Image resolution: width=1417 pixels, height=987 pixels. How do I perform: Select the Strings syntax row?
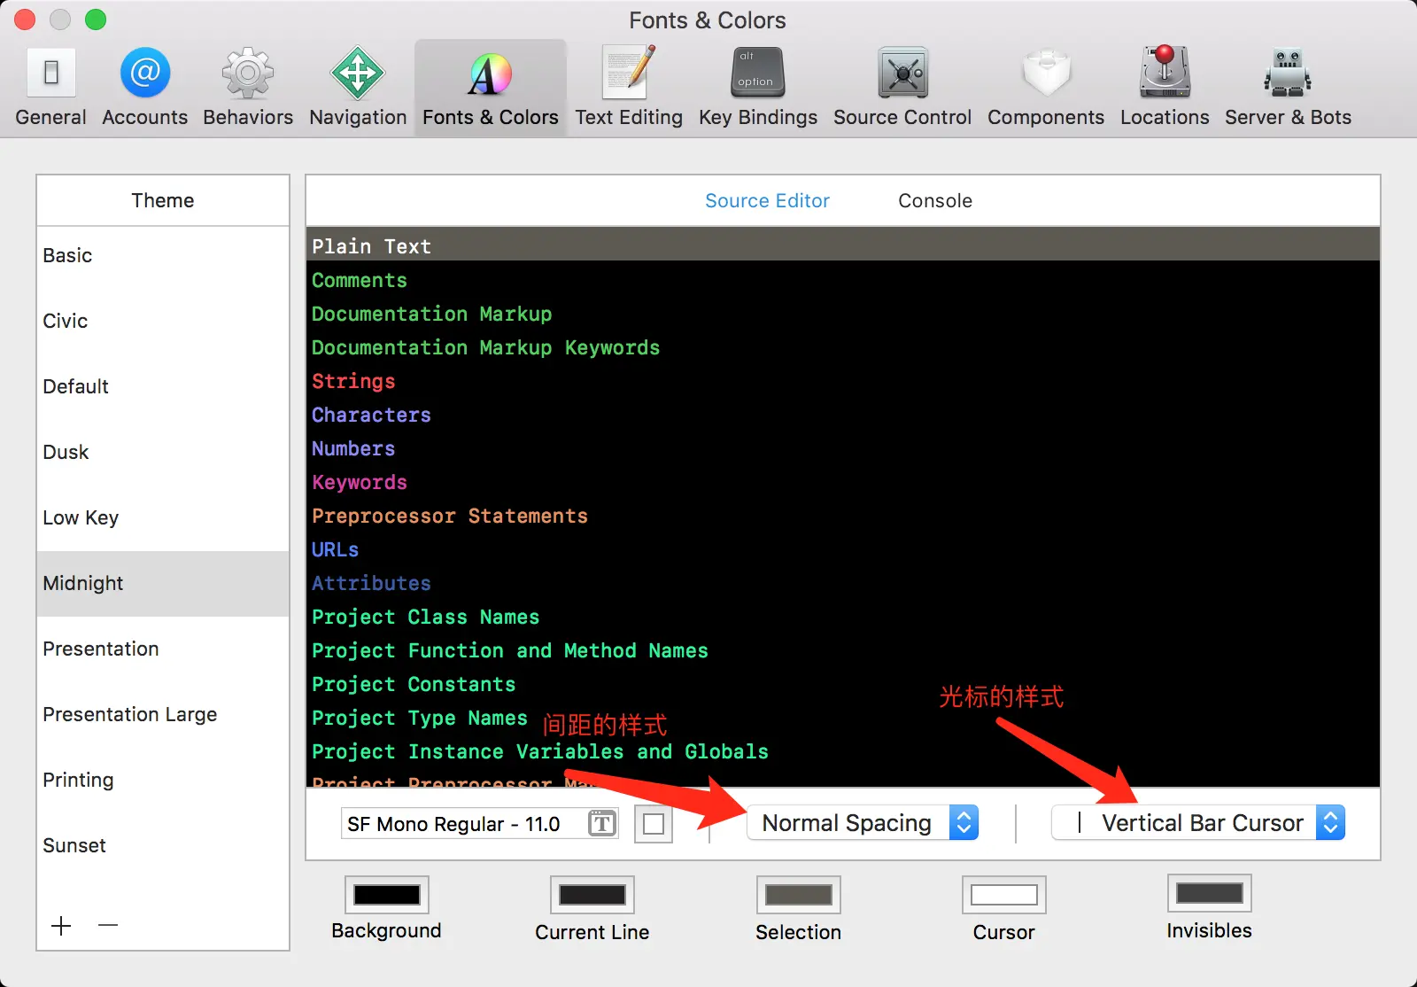pos(843,381)
